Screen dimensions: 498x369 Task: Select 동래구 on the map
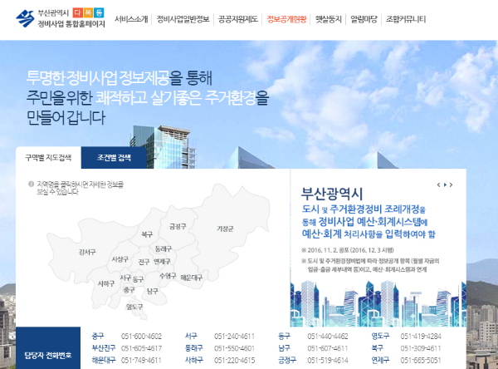point(164,248)
